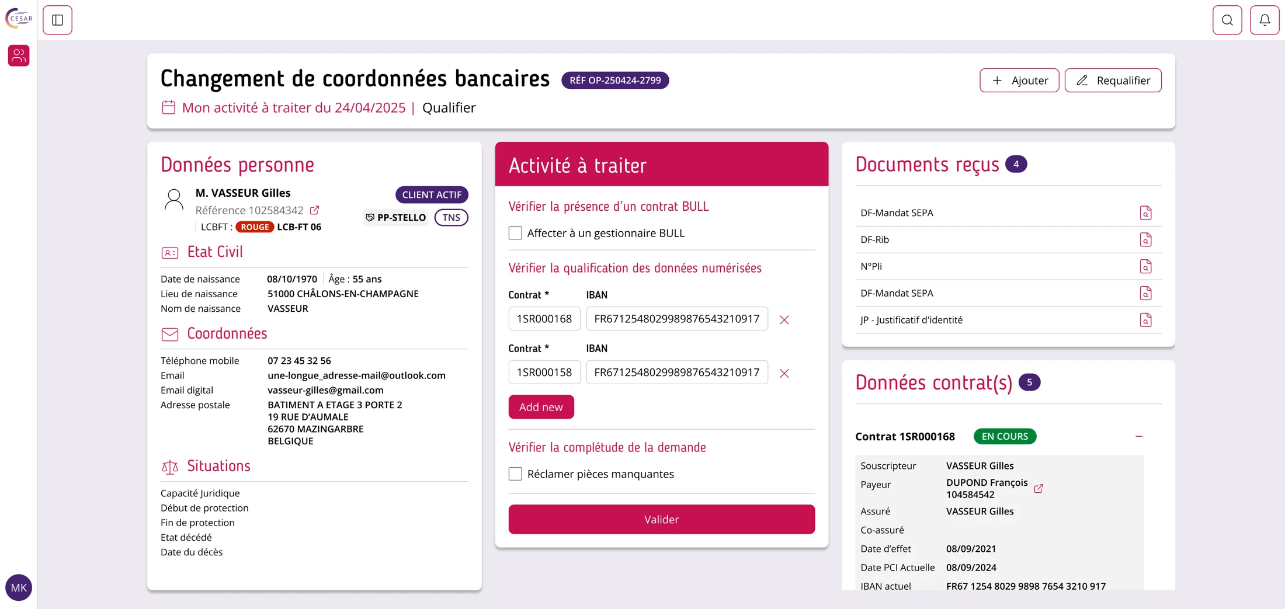Click the email une-longue_adresse-mail@outlook.com
Screen dimensions: 1285x609
coord(356,375)
